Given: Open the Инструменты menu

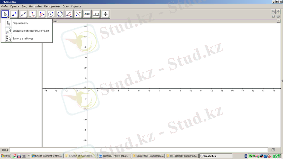Looking at the screenshot, I should tap(52, 6).
